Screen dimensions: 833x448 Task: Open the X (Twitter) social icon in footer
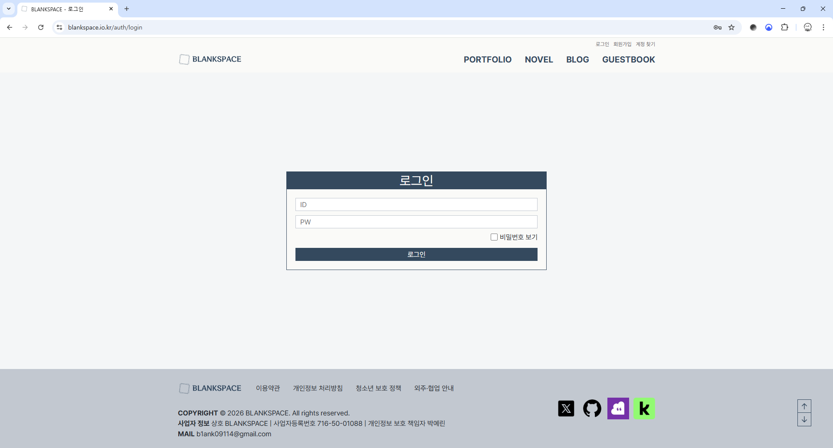tap(566, 408)
